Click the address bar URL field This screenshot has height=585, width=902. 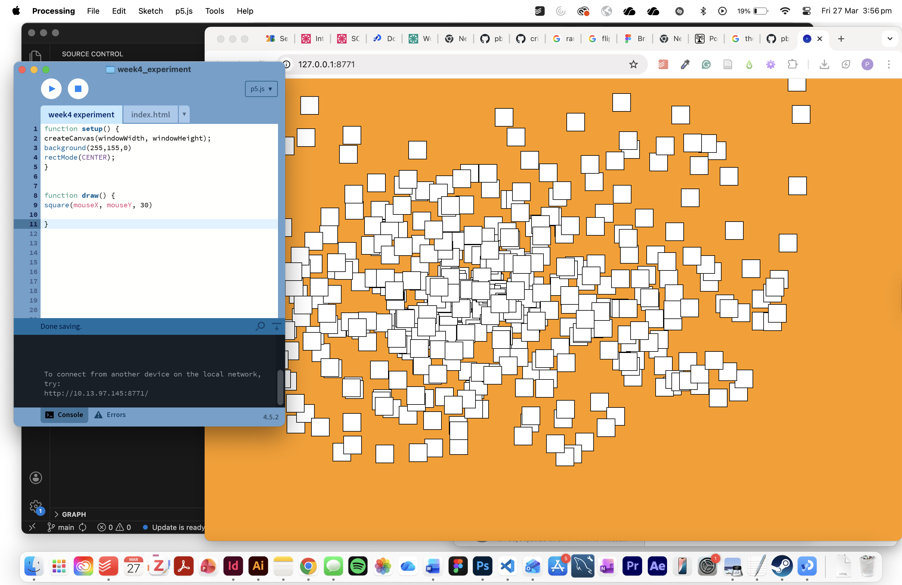tap(455, 64)
